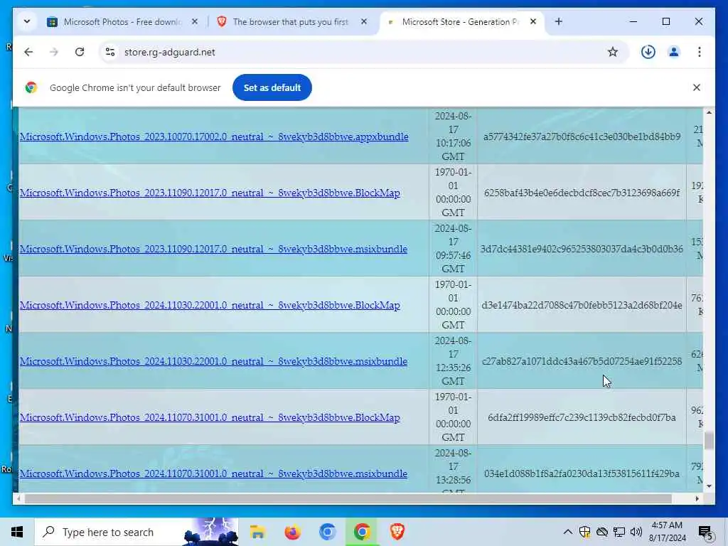Click hash starting with 034e1d088b1f8a2f
The width and height of the screenshot is (728, 546).
(582, 473)
